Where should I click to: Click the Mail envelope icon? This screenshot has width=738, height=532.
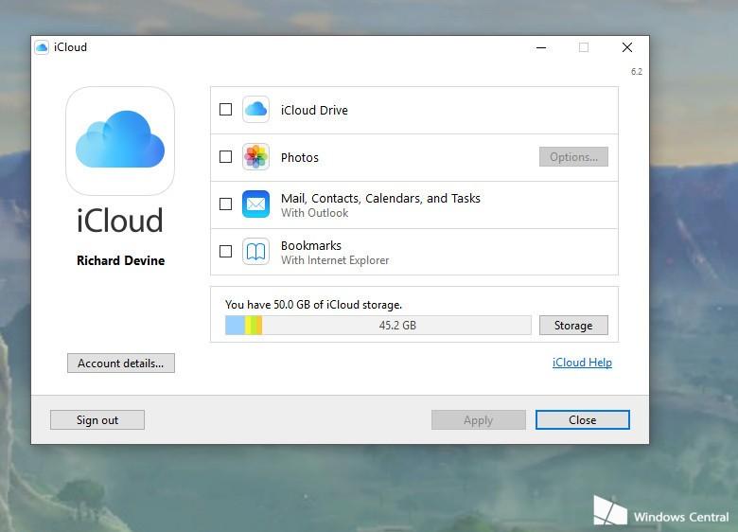(256, 204)
